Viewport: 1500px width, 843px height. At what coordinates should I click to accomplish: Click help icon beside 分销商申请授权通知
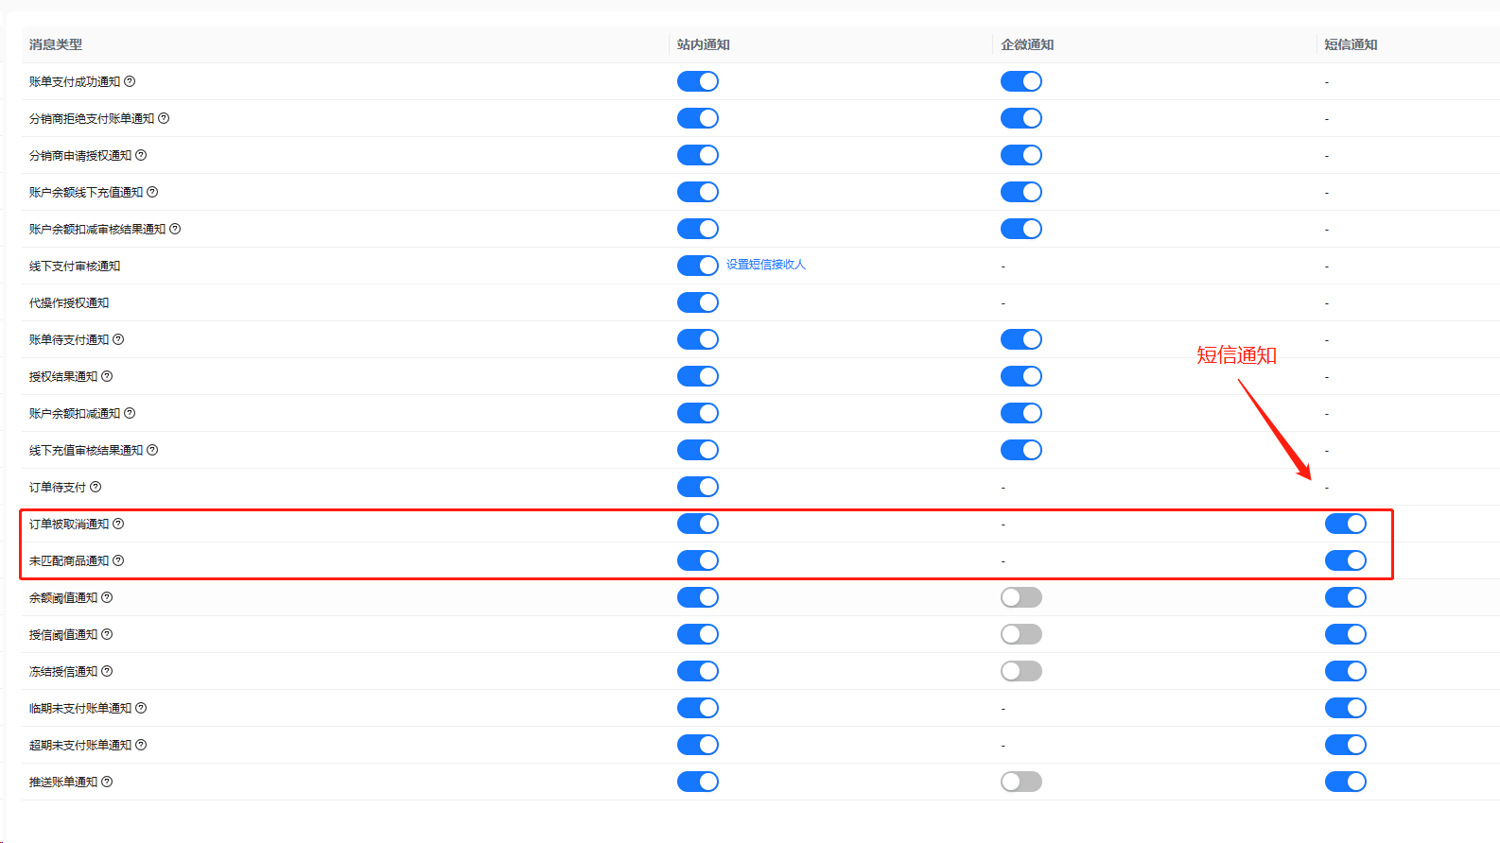pyautogui.click(x=141, y=155)
